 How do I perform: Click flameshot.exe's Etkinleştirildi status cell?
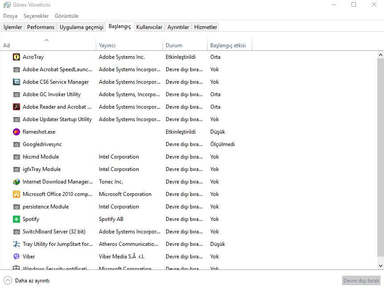tap(181, 132)
